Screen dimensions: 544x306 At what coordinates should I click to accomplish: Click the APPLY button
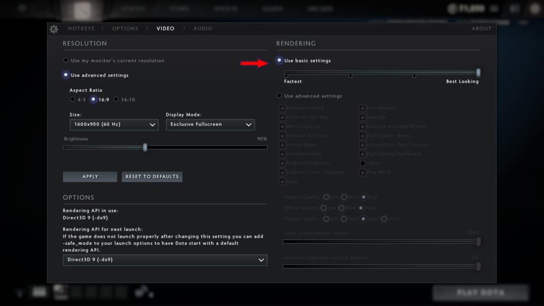click(89, 176)
